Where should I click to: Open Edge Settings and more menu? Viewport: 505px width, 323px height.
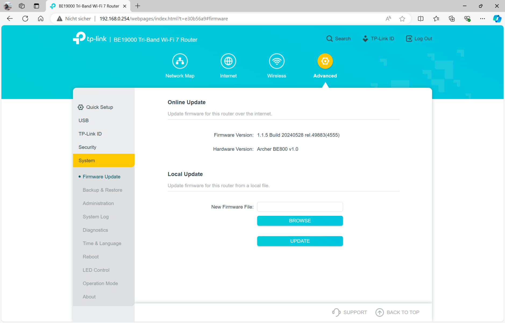(x=482, y=19)
